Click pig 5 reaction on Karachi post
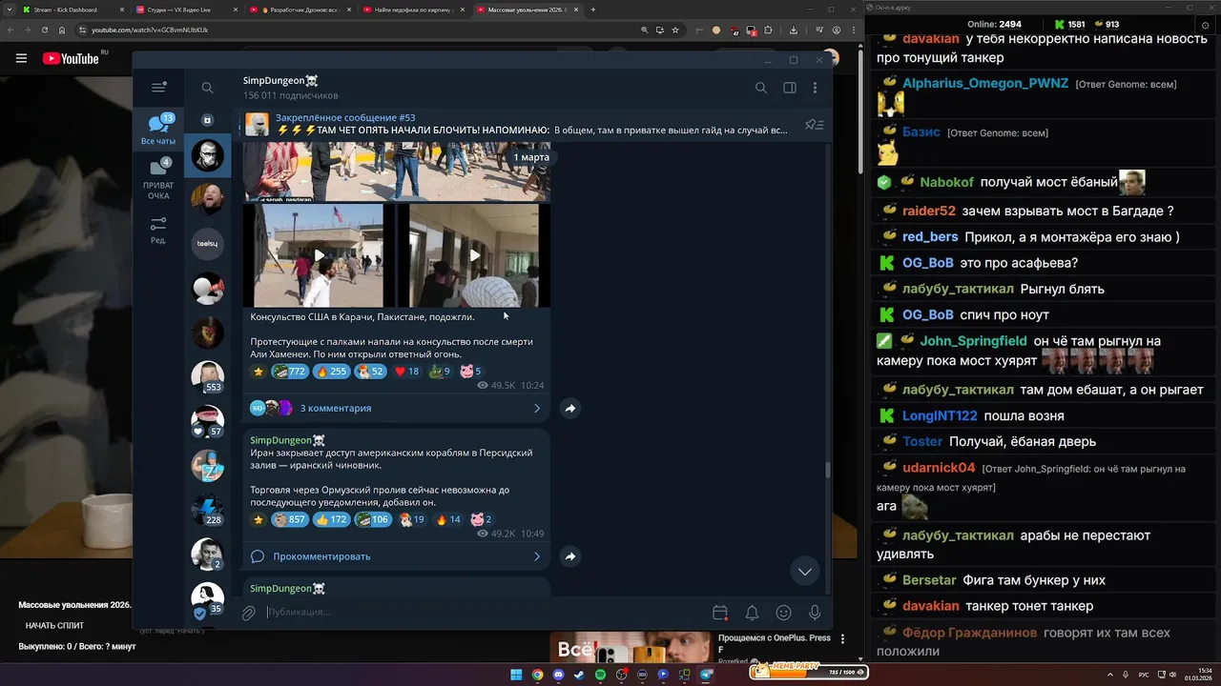This screenshot has height=686, width=1221. (471, 372)
